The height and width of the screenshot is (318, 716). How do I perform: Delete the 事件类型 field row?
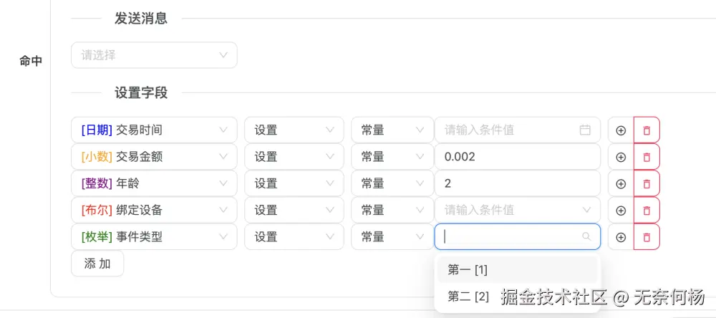(x=647, y=236)
